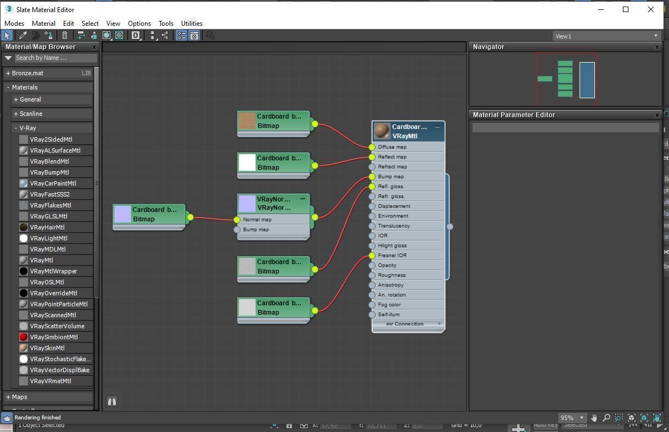
Task: Click the Pan to Selected icon
Action: click(x=657, y=418)
